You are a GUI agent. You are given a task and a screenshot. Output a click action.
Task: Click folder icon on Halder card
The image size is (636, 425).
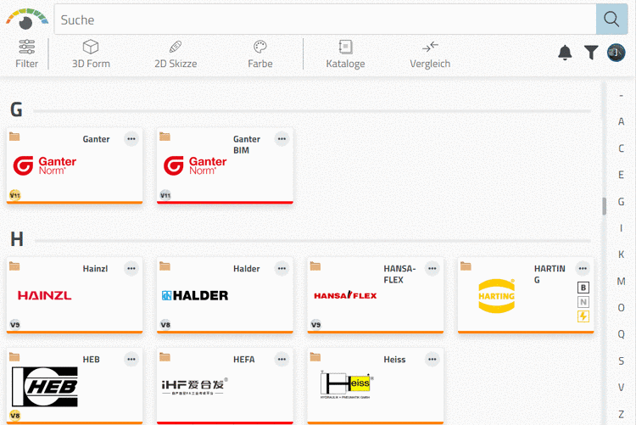pyautogui.click(x=165, y=266)
